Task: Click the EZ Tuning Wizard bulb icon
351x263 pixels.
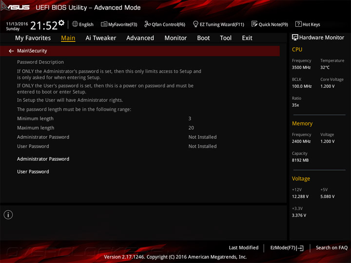Action: click(x=195, y=24)
